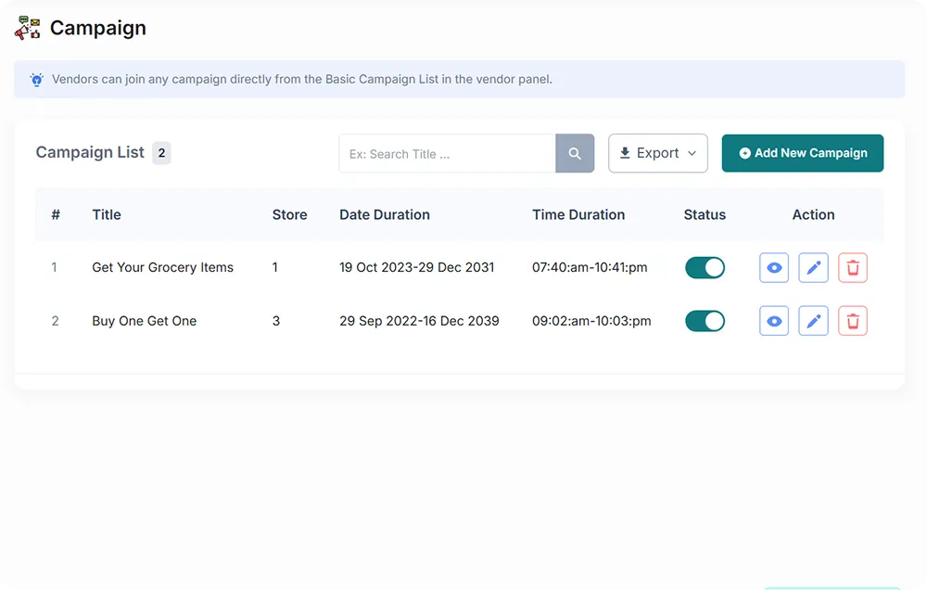927x590 pixels.
Task: Delete the Get Your Grocery Items campaign
Action: [853, 267]
